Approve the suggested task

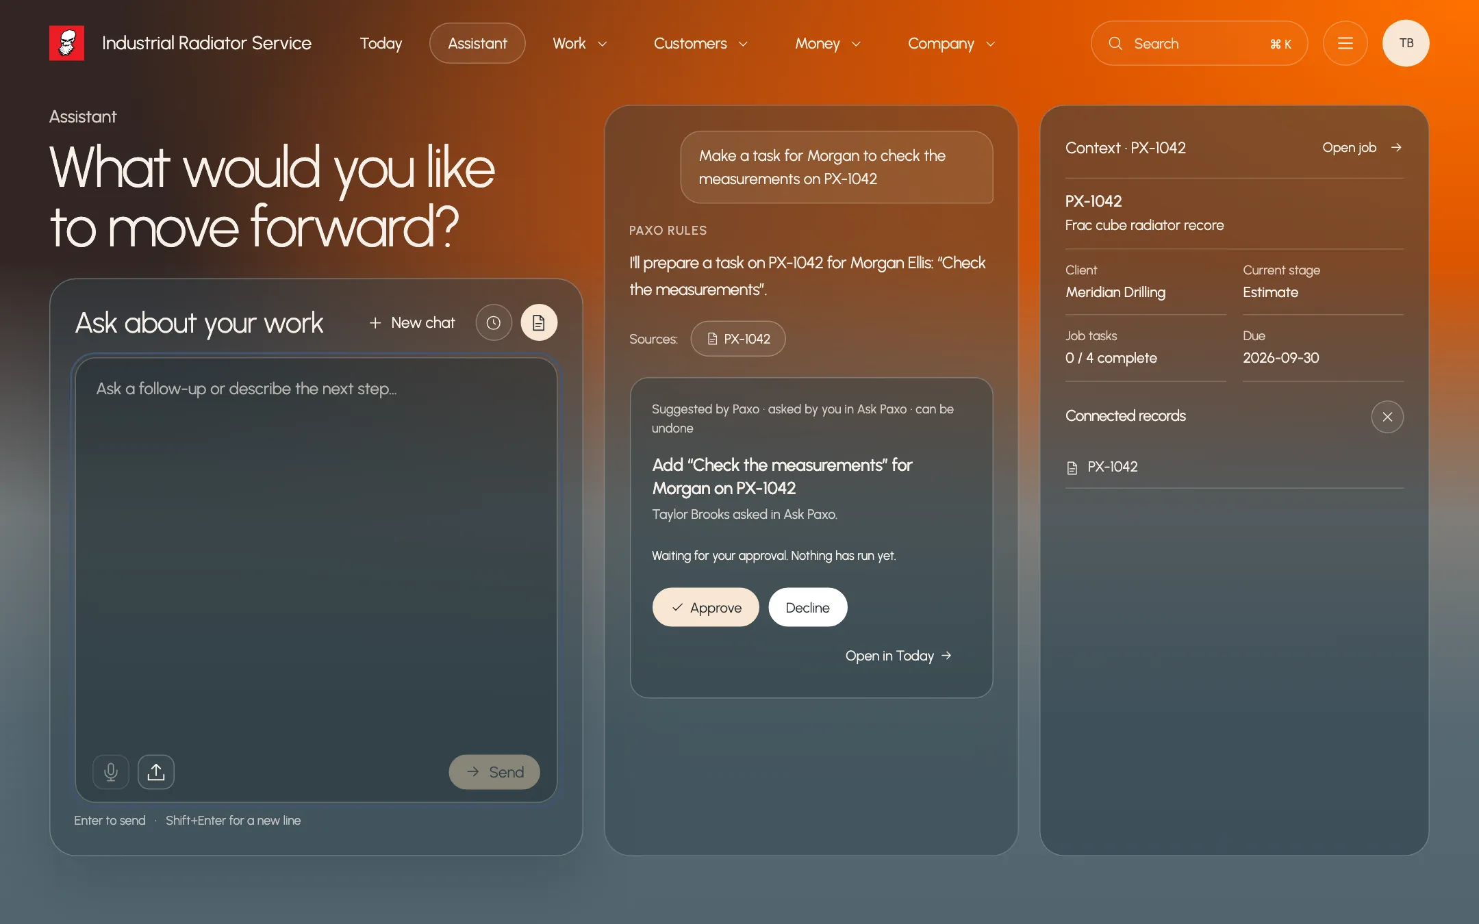(x=705, y=607)
